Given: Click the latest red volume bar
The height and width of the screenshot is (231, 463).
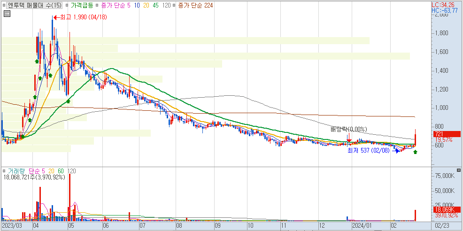Looking at the screenshot, I should tap(415, 216).
